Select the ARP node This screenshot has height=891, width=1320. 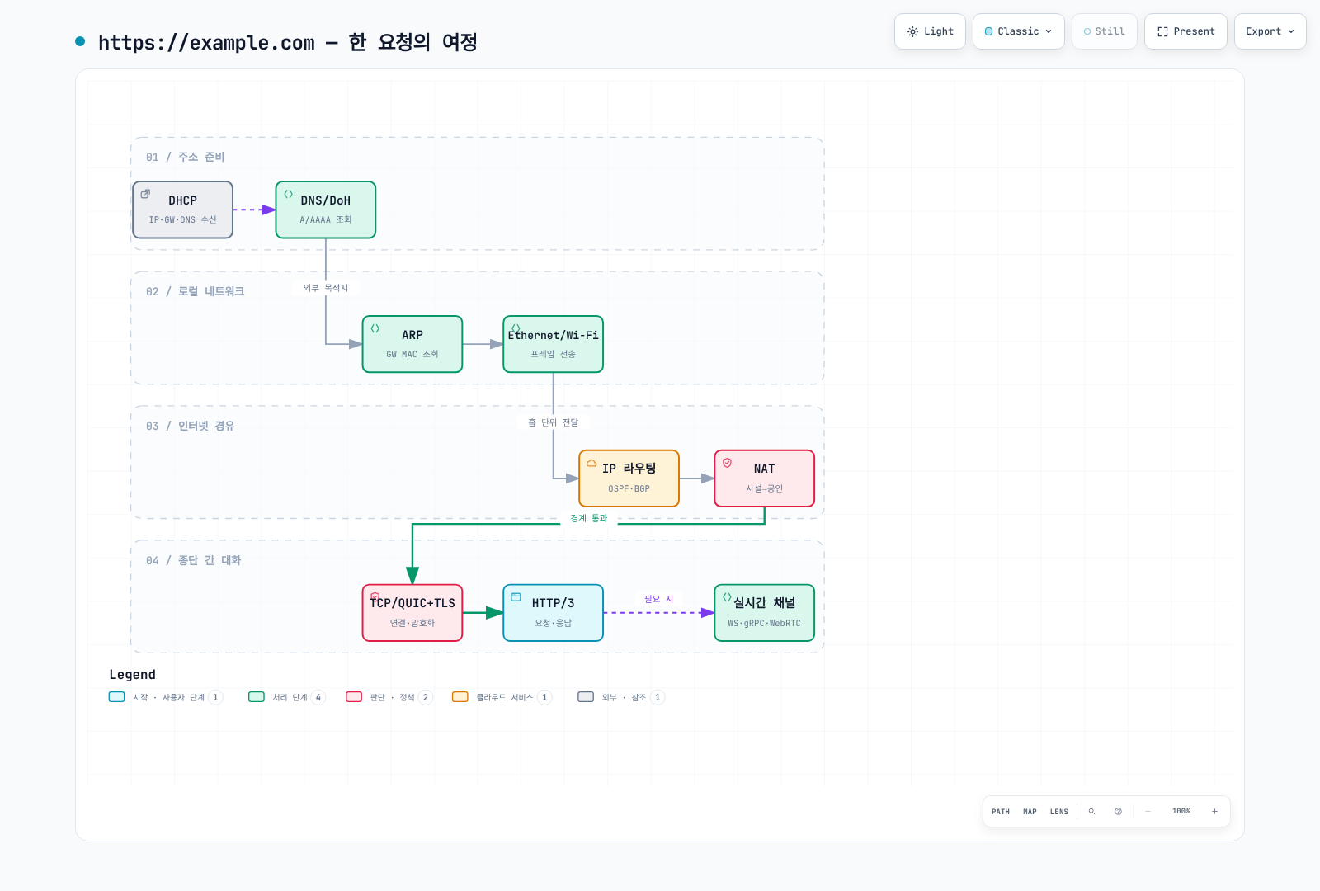pyautogui.click(x=412, y=344)
